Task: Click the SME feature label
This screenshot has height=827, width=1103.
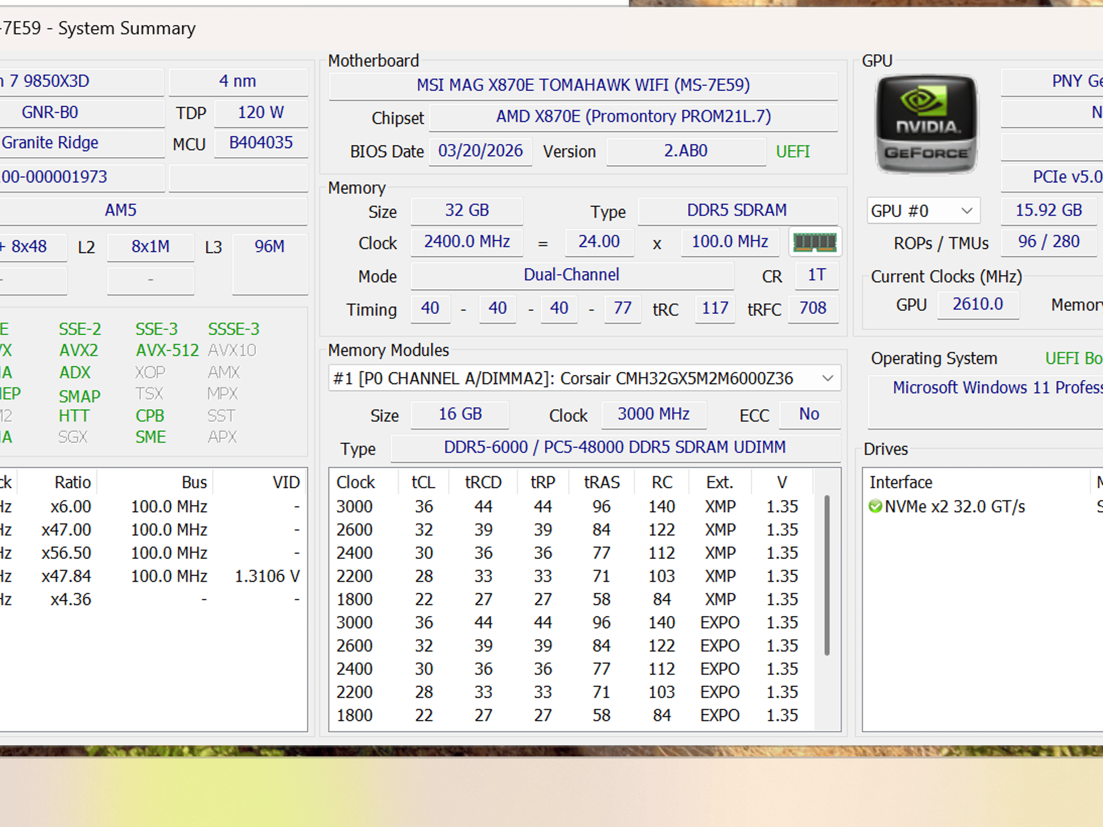Action: 151,437
